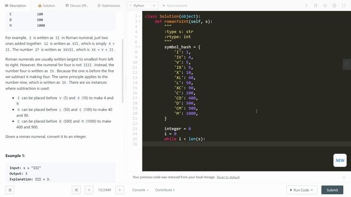
Task: Click the 13/2449 problem counter
Action: (104, 190)
